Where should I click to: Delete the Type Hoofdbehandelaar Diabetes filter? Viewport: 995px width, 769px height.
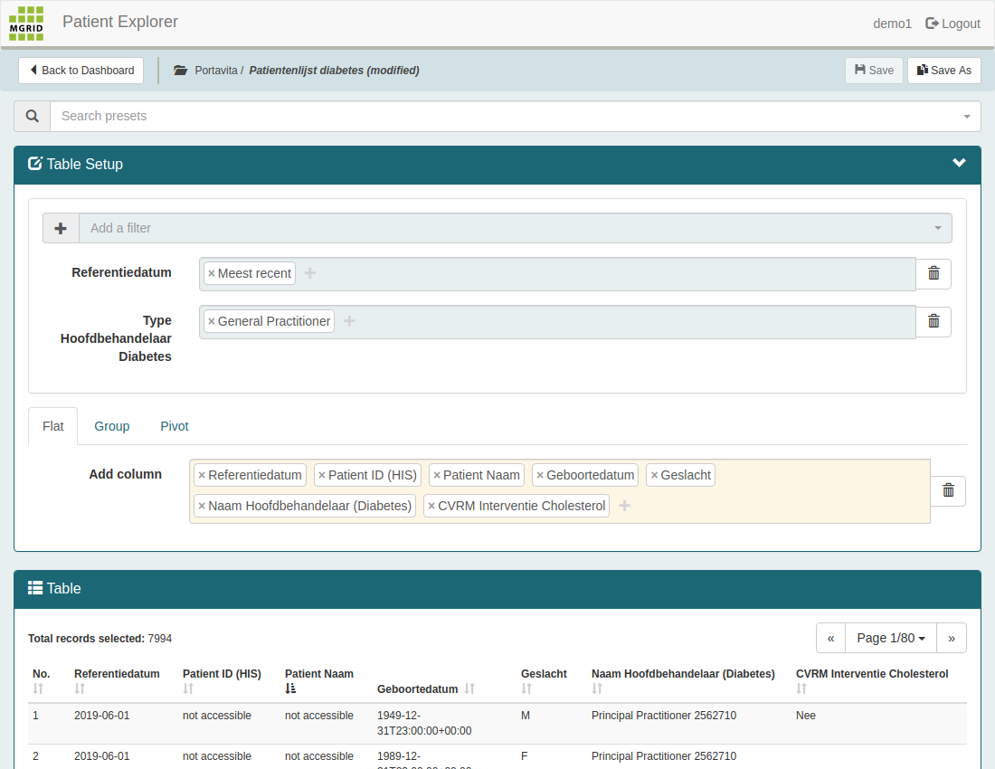point(933,322)
